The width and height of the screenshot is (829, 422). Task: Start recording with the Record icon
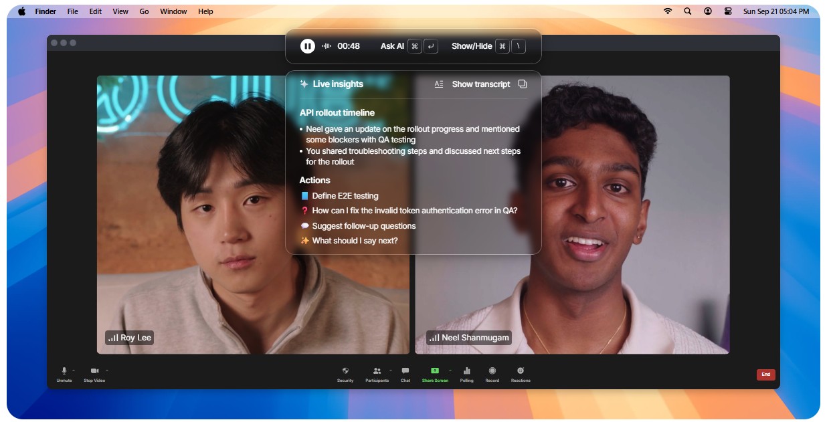coord(492,371)
